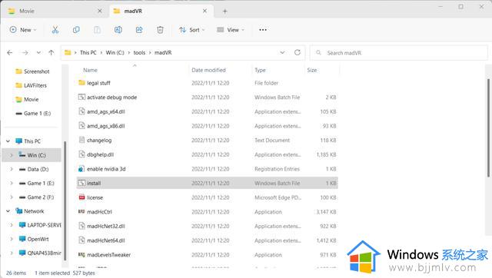Select amd_ags_x86.dll file
The image size is (492, 278).
(106, 126)
